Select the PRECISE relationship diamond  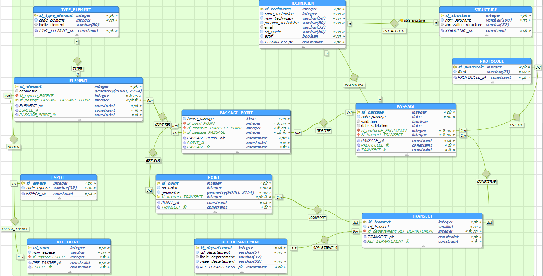[323, 123]
